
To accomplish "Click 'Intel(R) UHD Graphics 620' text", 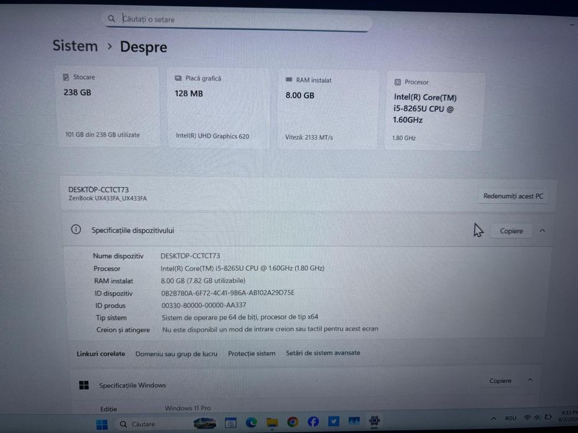I will pyautogui.click(x=212, y=136).
